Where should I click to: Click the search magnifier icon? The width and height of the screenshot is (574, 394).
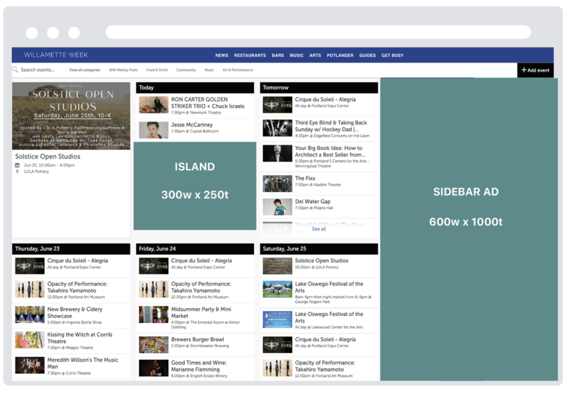[15, 70]
